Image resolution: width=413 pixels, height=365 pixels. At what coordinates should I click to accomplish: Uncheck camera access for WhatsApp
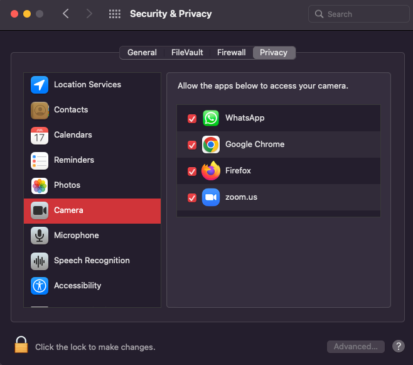192,119
